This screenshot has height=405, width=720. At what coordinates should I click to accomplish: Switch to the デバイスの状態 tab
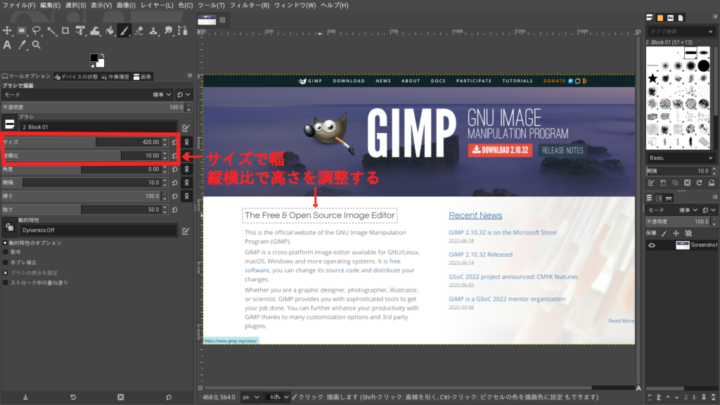coord(76,77)
